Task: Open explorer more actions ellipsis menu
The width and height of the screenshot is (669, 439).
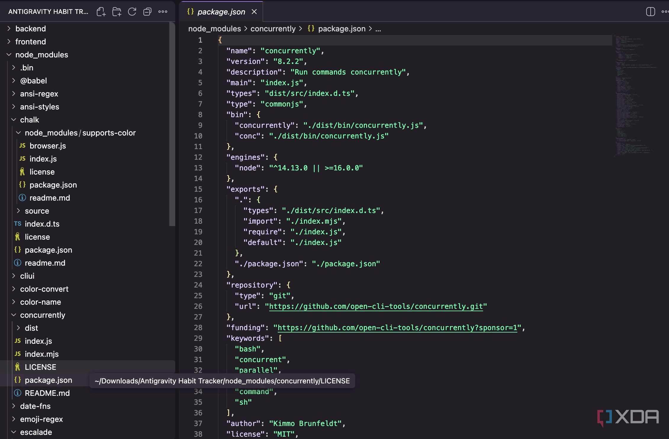Action: [163, 12]
